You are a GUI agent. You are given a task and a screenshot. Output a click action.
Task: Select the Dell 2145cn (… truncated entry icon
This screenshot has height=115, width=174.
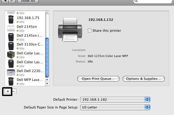pyautogui.click(x=11, y=37)
